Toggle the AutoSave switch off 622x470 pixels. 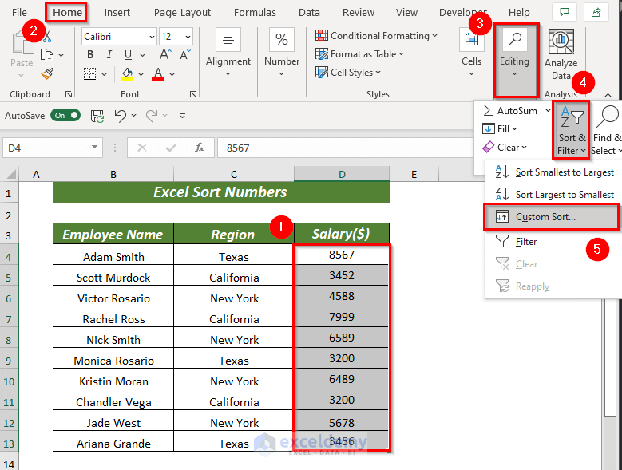(x=65, y=115)
